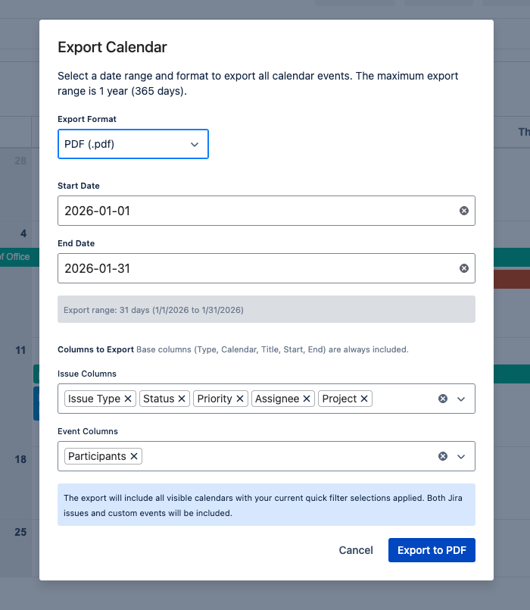Click the Export to PDF button
This screenshot has height=610, width=530.
click(x=432, y=550)
